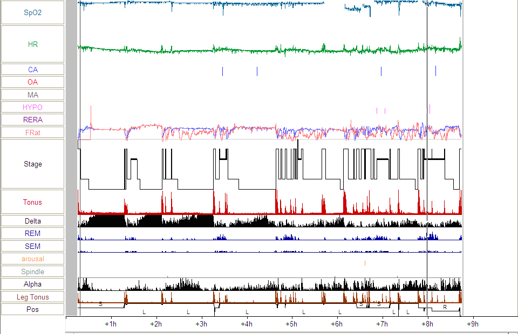This screenshot has width=518, height=334.
Task: Select the SEM channel label
Action: (x=32, y=246)
